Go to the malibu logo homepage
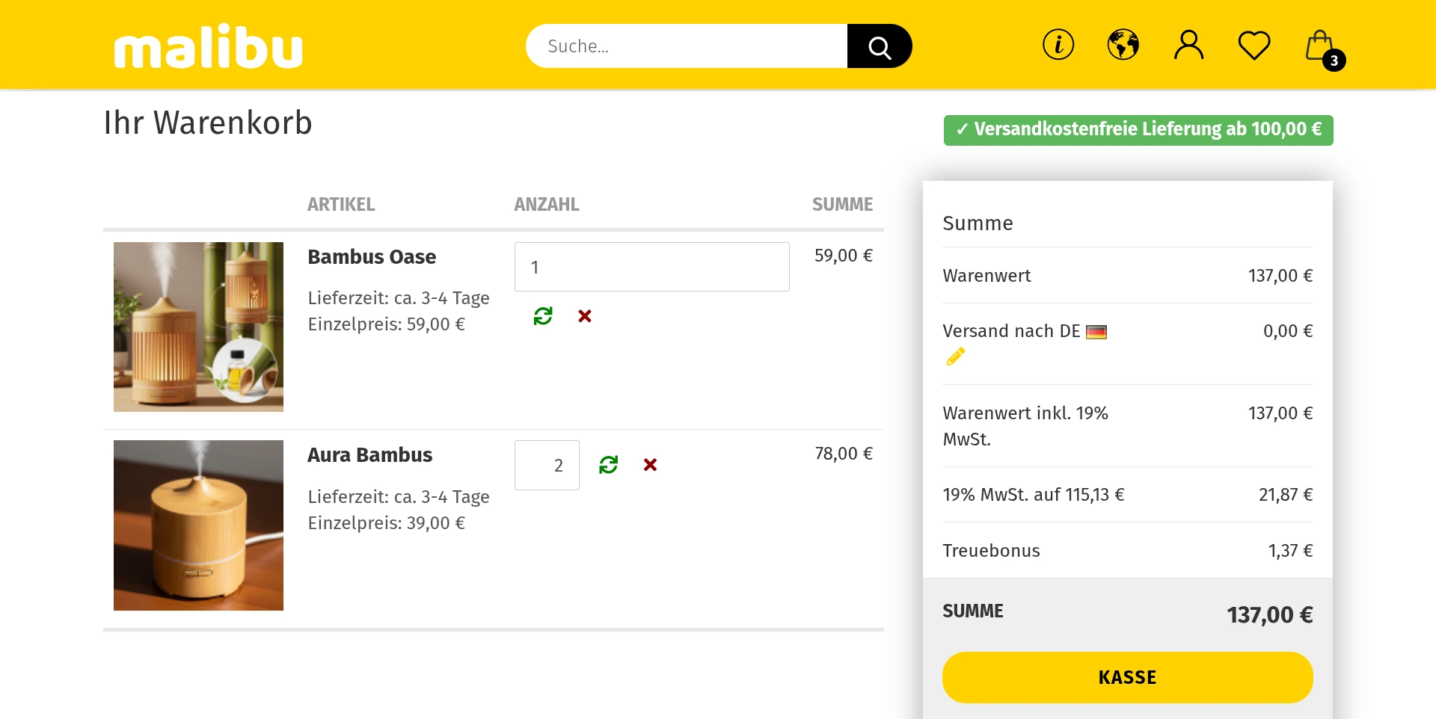Viewport: 1436px width, 719px height. 209,47
